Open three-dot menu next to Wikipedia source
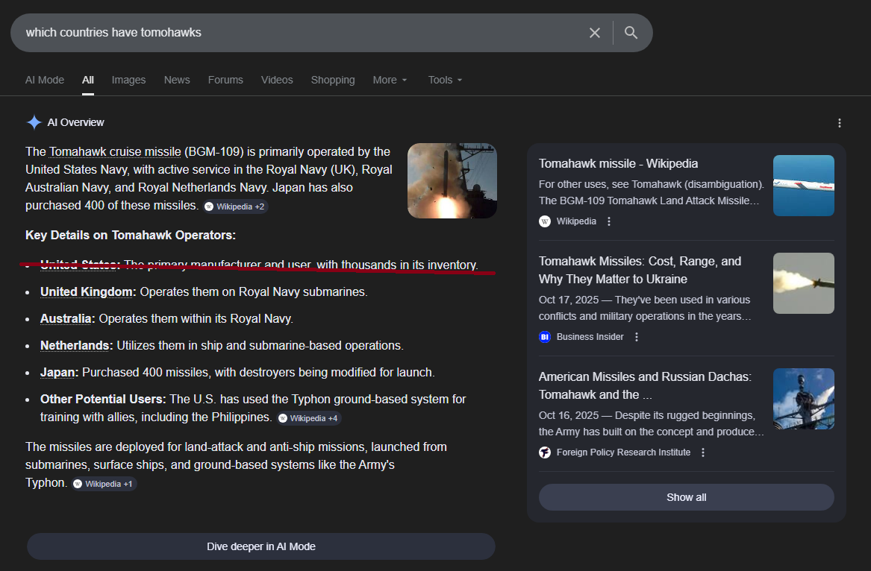The image size is (871, 571). (x=609, y=221)
